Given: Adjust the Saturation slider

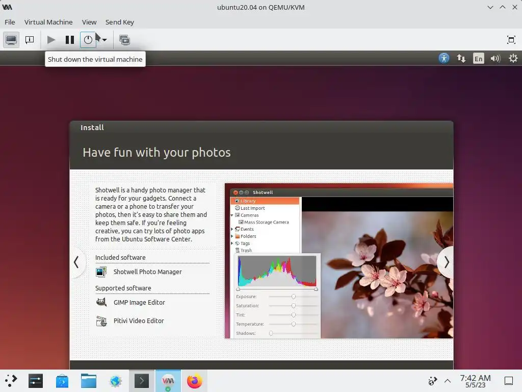Looking at the screenshot, I should coord(293,306).
